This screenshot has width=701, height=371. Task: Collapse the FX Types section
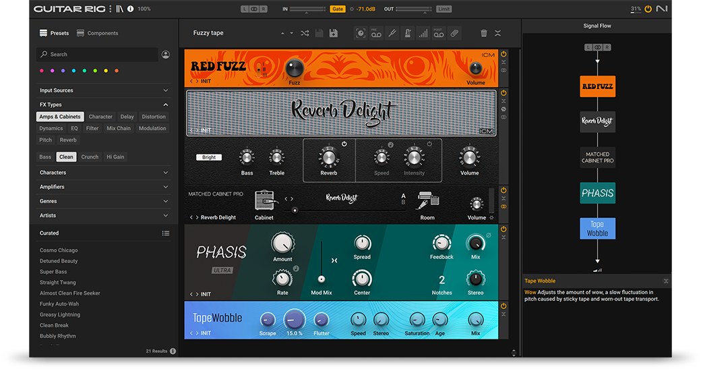[104, 105]
